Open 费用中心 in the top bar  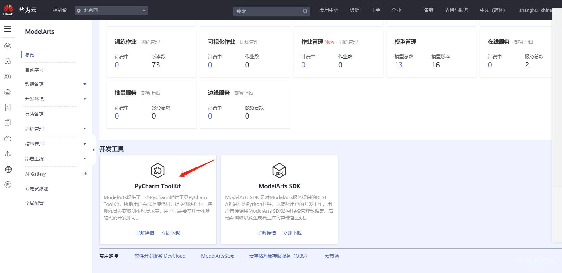[x=329, y=10]
